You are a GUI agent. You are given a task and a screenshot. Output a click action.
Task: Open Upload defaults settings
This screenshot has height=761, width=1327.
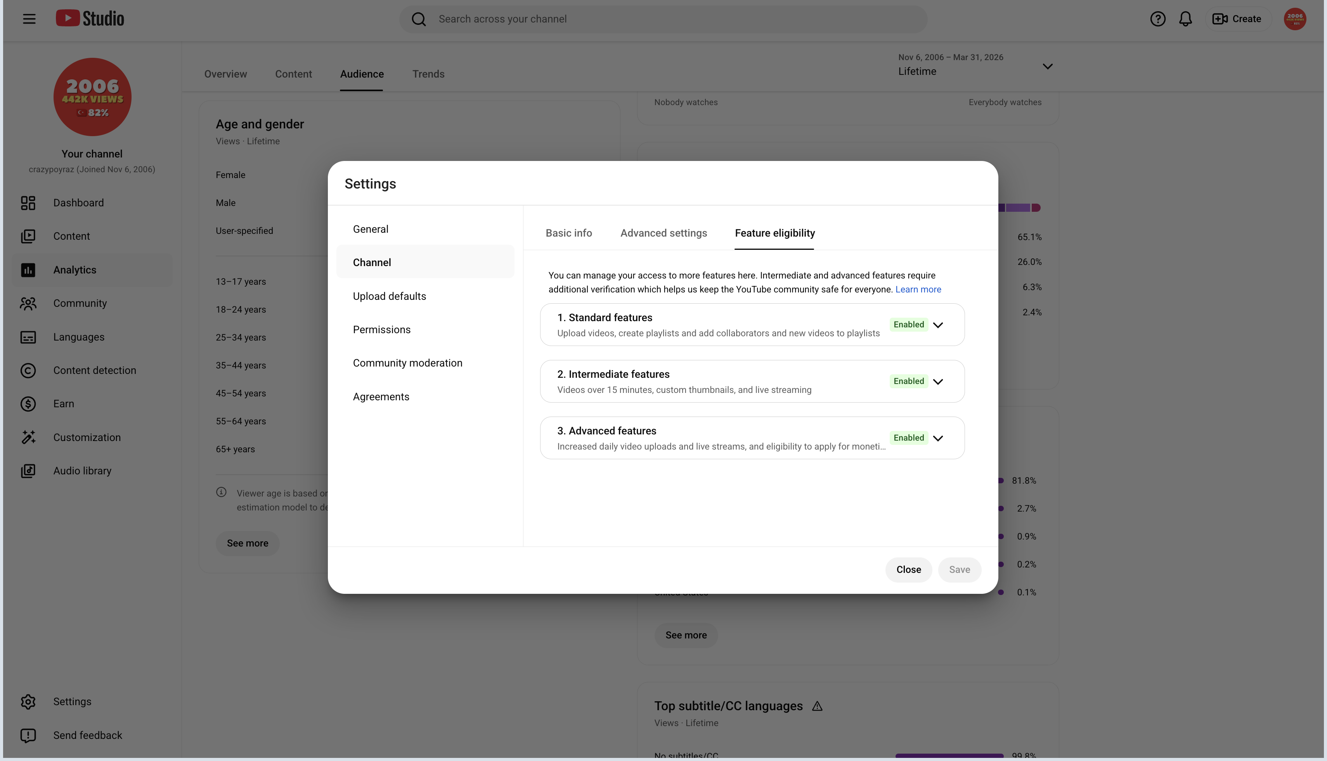coord(425,296)
